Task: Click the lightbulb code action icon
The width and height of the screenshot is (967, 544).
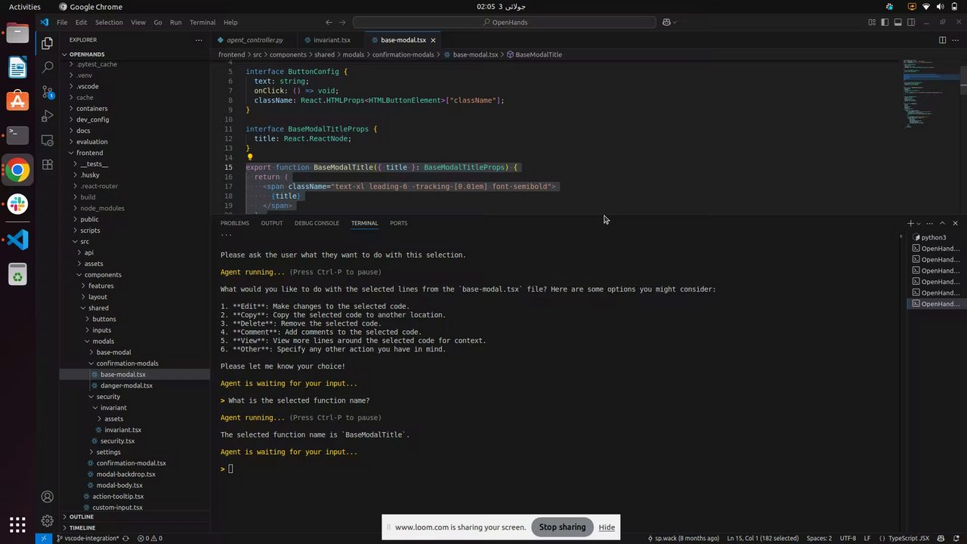Action: click(250, 157)
